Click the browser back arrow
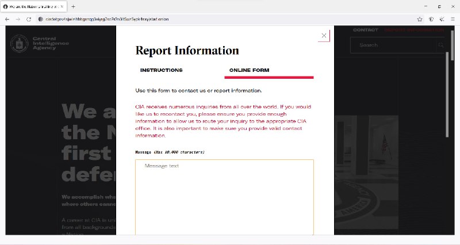The image size is (460, 245). point(7,19)
